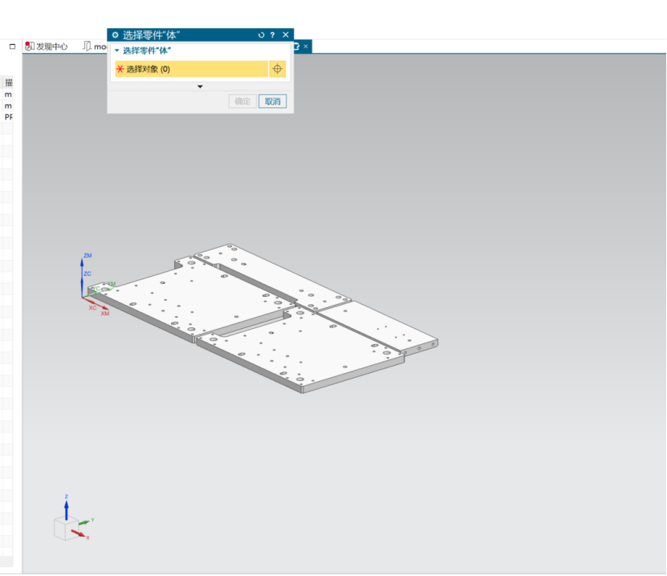Switch to the 发现中心 tab
The image size is (667, 576).
47,47
